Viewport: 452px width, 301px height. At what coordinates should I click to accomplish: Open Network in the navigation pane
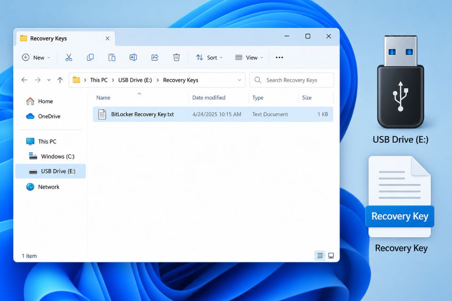[43, 187]
